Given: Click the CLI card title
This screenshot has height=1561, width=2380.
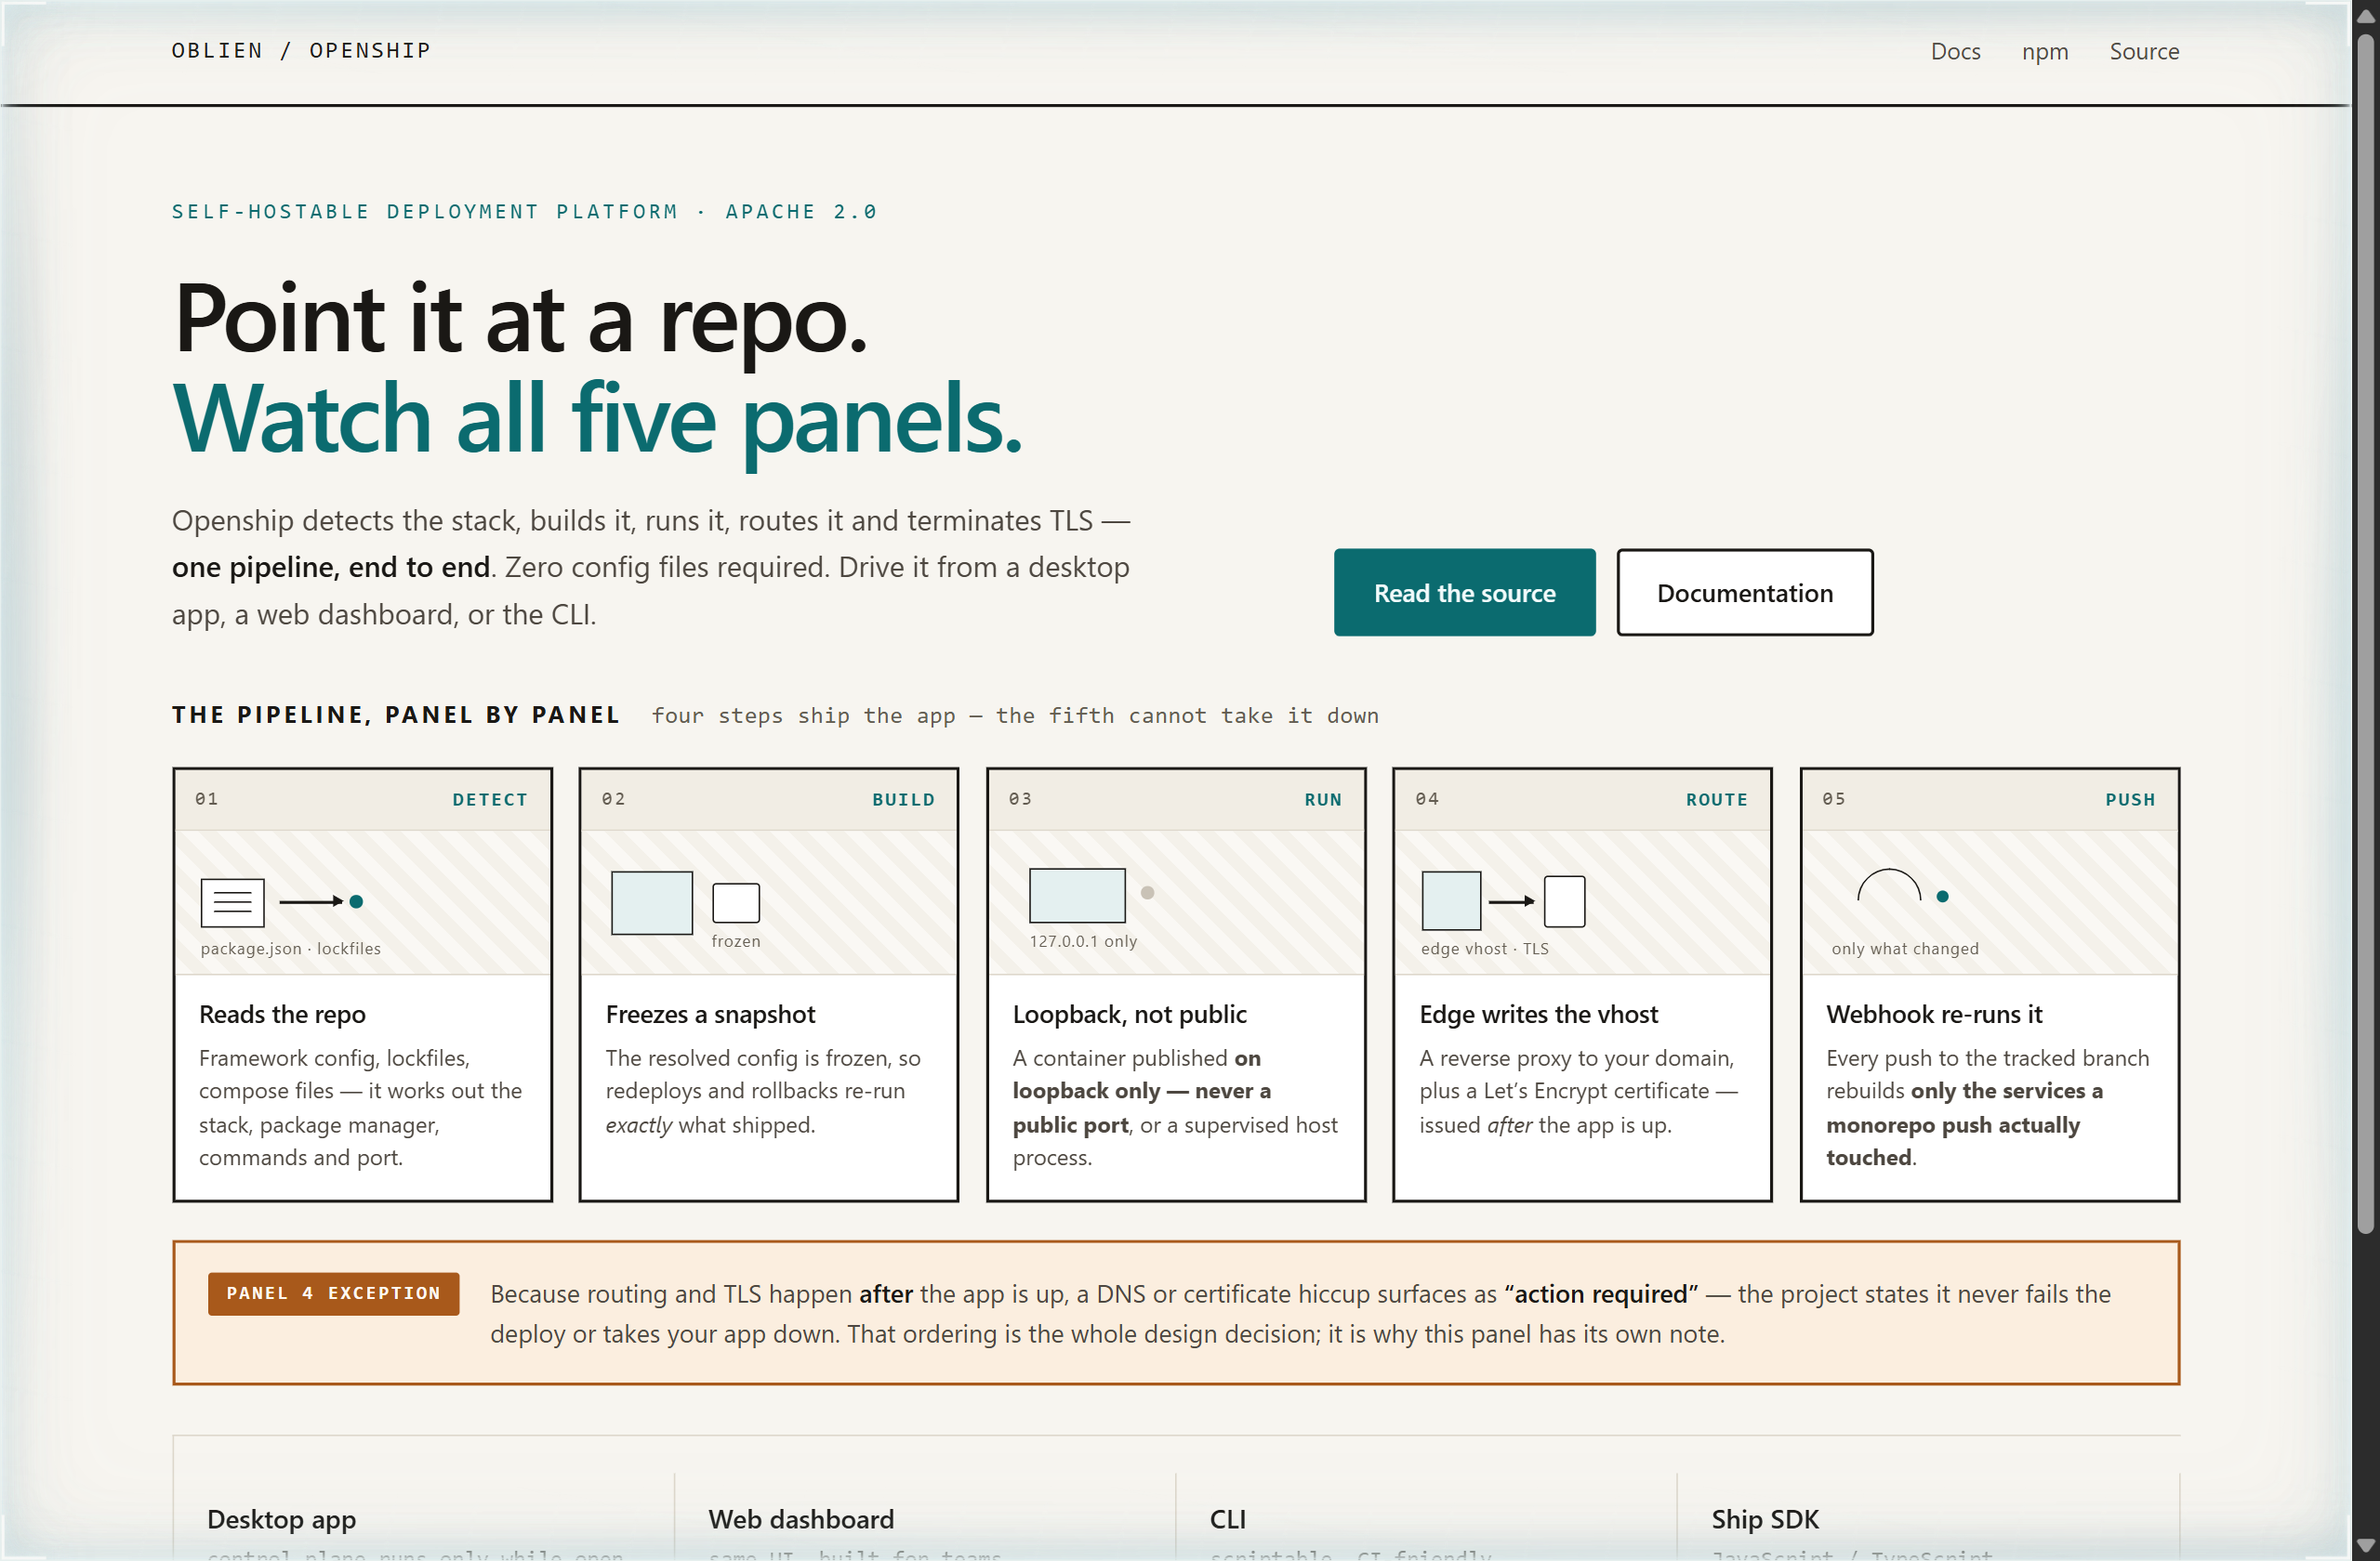Looking at the screenshot, I should pos(1227,1518).
